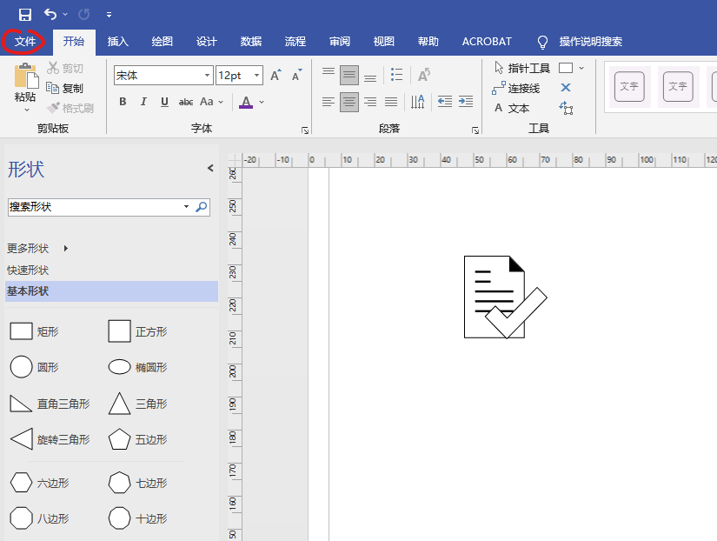Click the Undo arrow icon
Image resolution: width=717 pixels, height=541 pixels.
50,15
